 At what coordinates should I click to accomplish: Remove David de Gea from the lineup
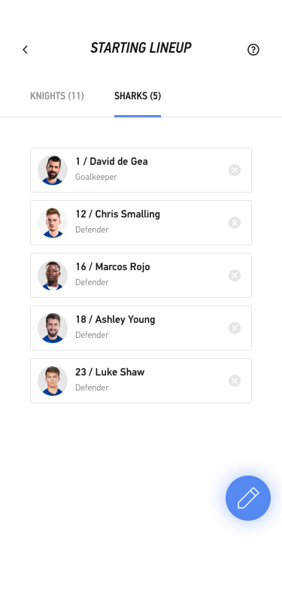pyautogui.click(x=235, y=170)
